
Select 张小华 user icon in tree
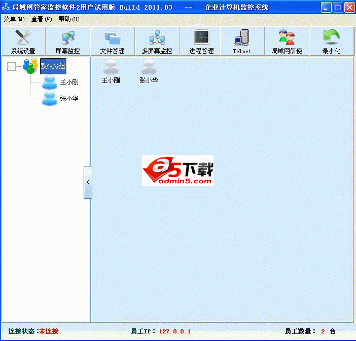[x=50, y=99]
